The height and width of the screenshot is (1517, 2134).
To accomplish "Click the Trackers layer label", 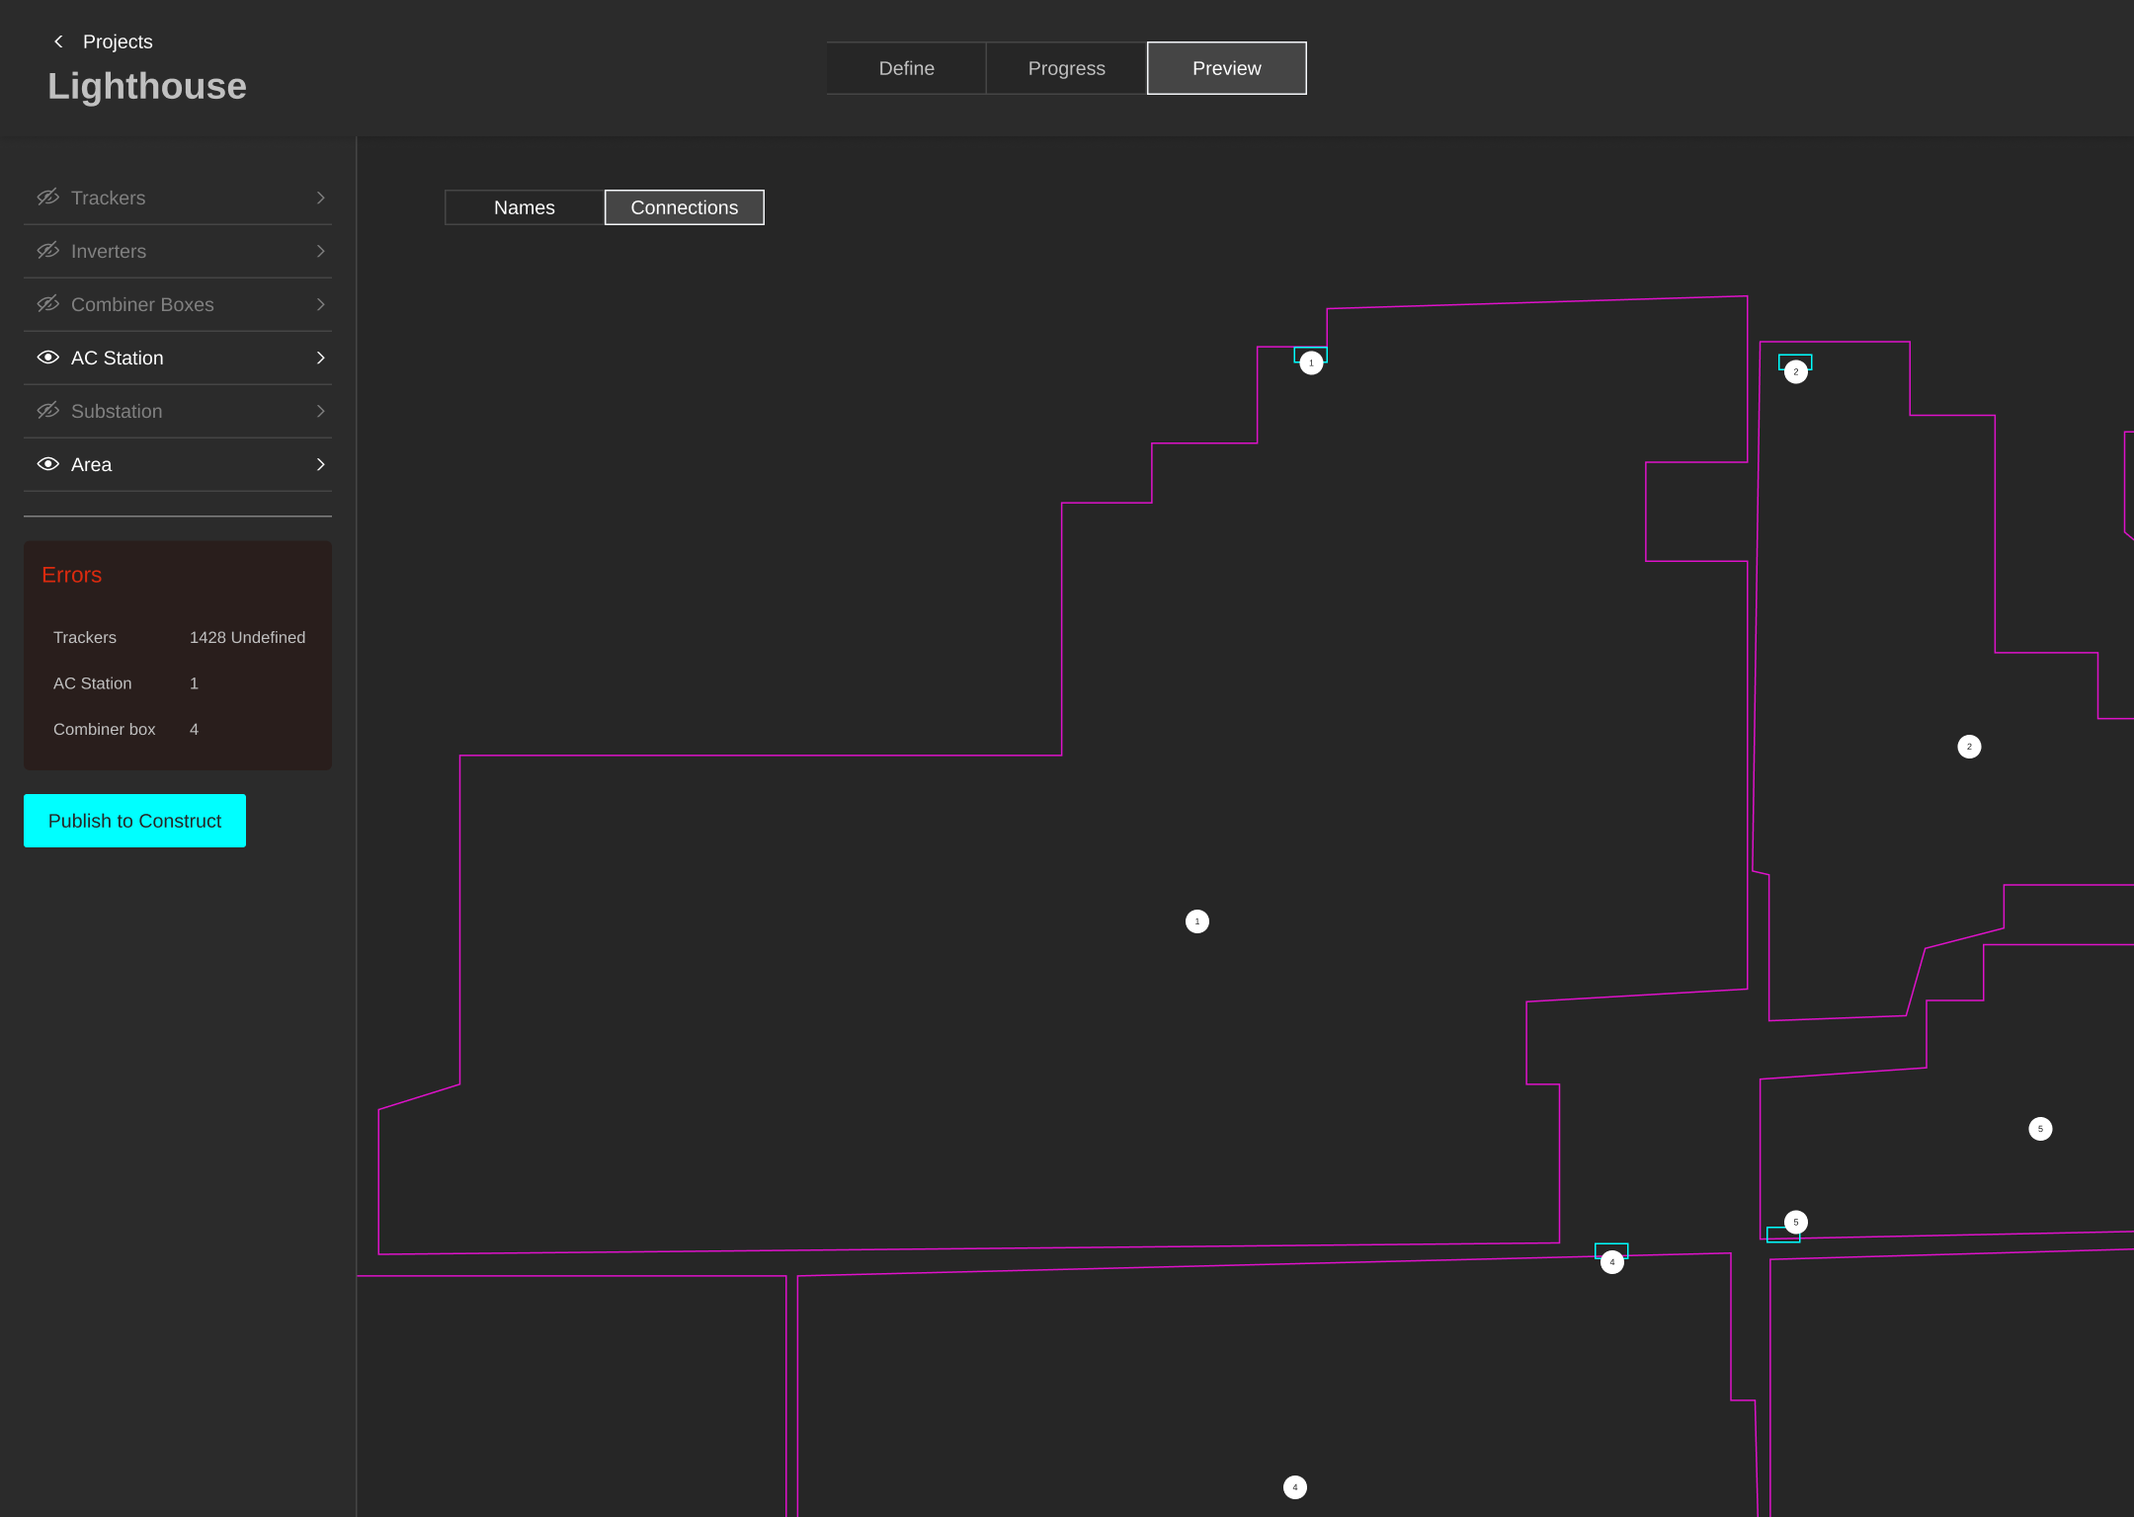I will click(108, 198).
